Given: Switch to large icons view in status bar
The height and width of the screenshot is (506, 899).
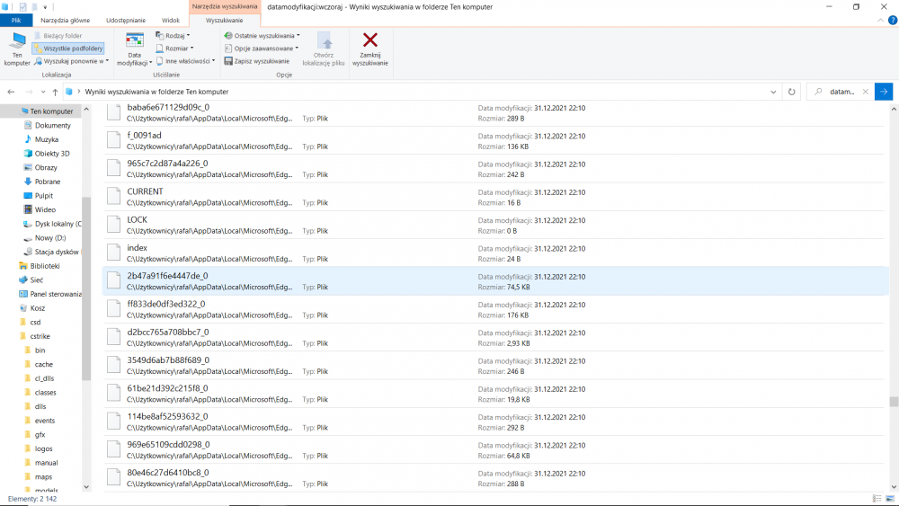Looking at the screenshot, I should point(890,499).
